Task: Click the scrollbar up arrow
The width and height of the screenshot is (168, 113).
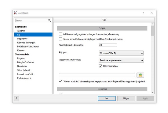Action: pyautogui.click(x=152, y=24)
